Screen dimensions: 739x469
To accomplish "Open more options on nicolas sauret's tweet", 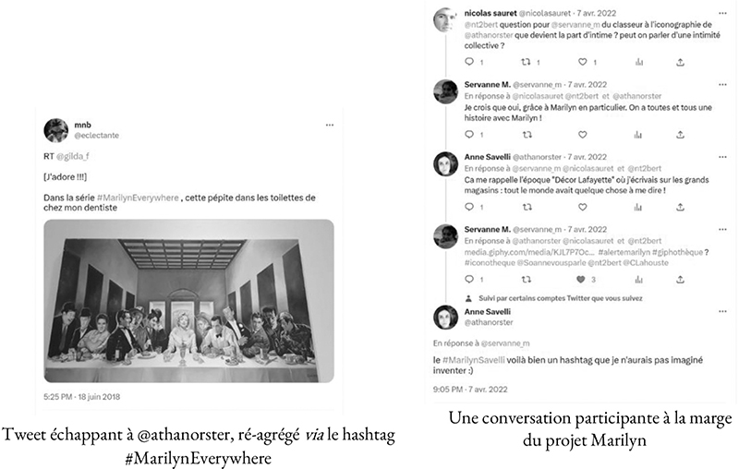I will click(722, 13).
